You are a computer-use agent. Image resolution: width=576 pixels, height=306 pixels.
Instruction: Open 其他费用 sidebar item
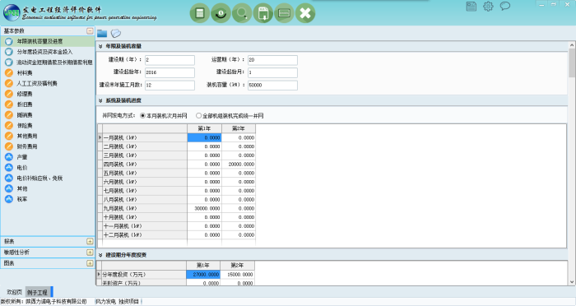[x=27, y=136]
